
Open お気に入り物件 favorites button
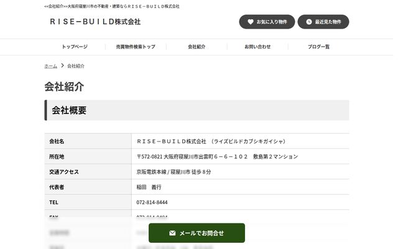click(267, 22)
